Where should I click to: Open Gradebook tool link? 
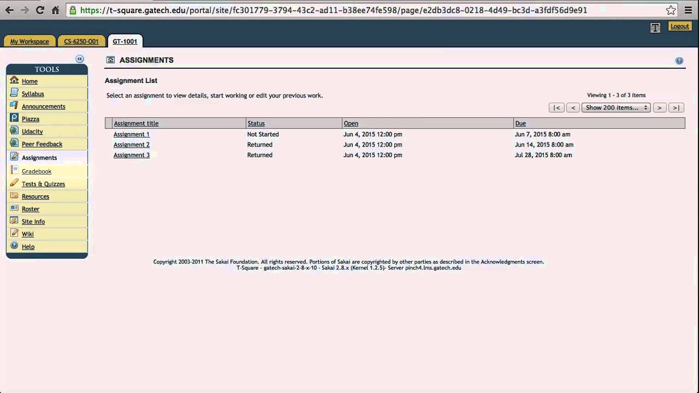coord(37,171)
